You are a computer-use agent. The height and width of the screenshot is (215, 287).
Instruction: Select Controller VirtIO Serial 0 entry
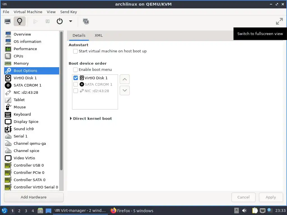click(x=32, y=187)
